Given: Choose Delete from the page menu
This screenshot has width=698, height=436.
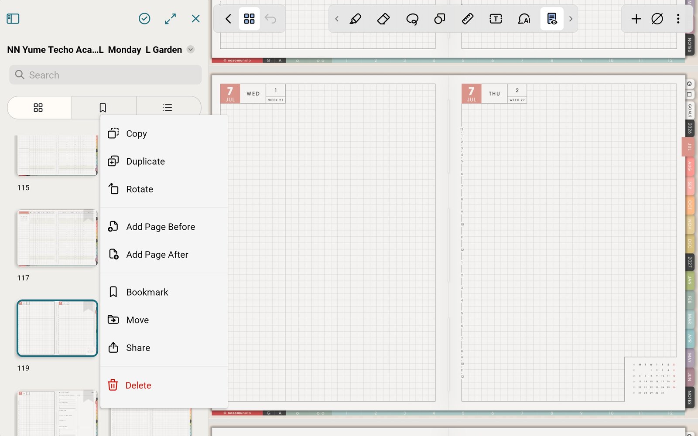Looking at the screenshot, I should click(164, 386).
